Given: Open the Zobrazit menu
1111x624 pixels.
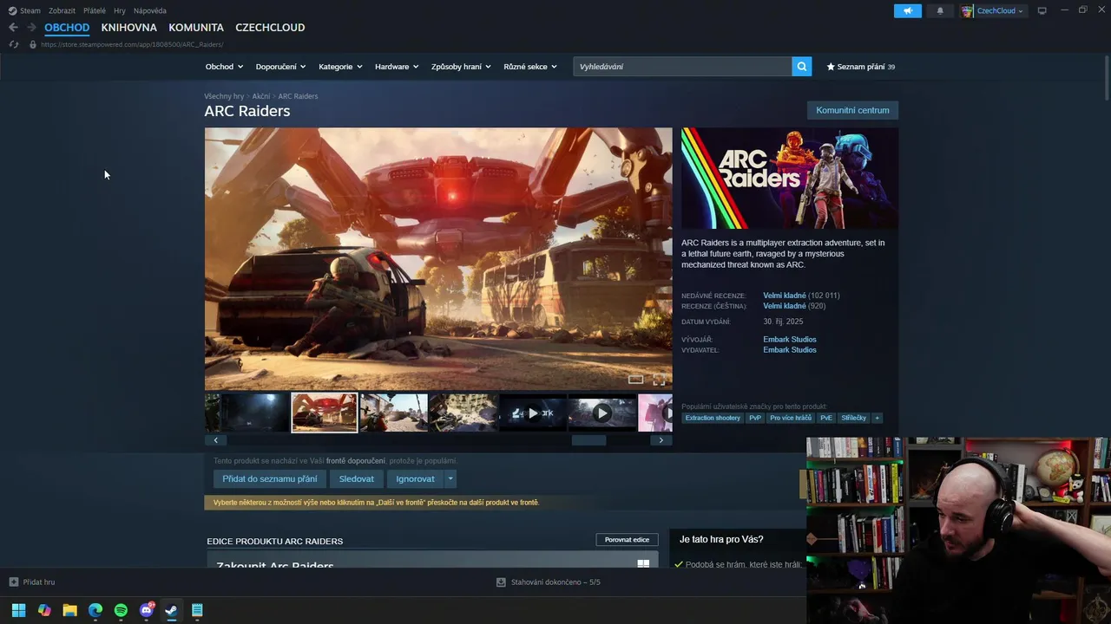Looking at the screenshot, I should (x=62, y=10).
